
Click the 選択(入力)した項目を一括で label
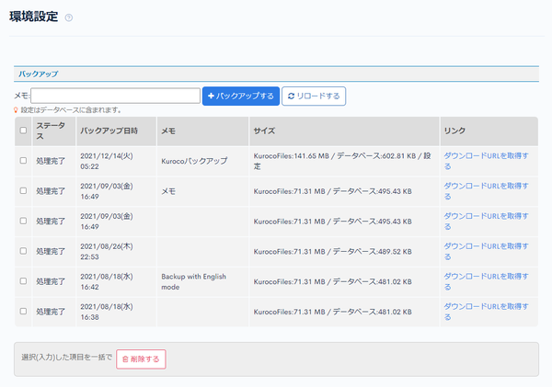66,358
